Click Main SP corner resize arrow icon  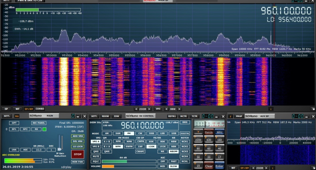pyautogui.click(x=313, y=109)
